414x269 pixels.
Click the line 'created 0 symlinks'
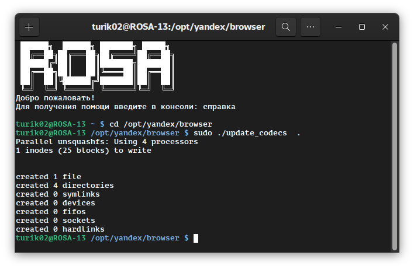tap(57, 194)
